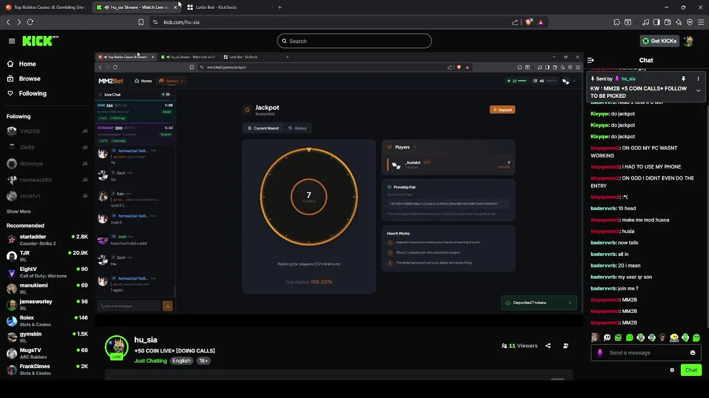Open the browser main menu
The height and width of the screenshot is (398, 709).
[x=701, y=22]
